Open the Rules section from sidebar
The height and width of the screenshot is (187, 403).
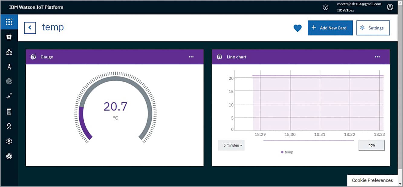[x=9, y=81]
